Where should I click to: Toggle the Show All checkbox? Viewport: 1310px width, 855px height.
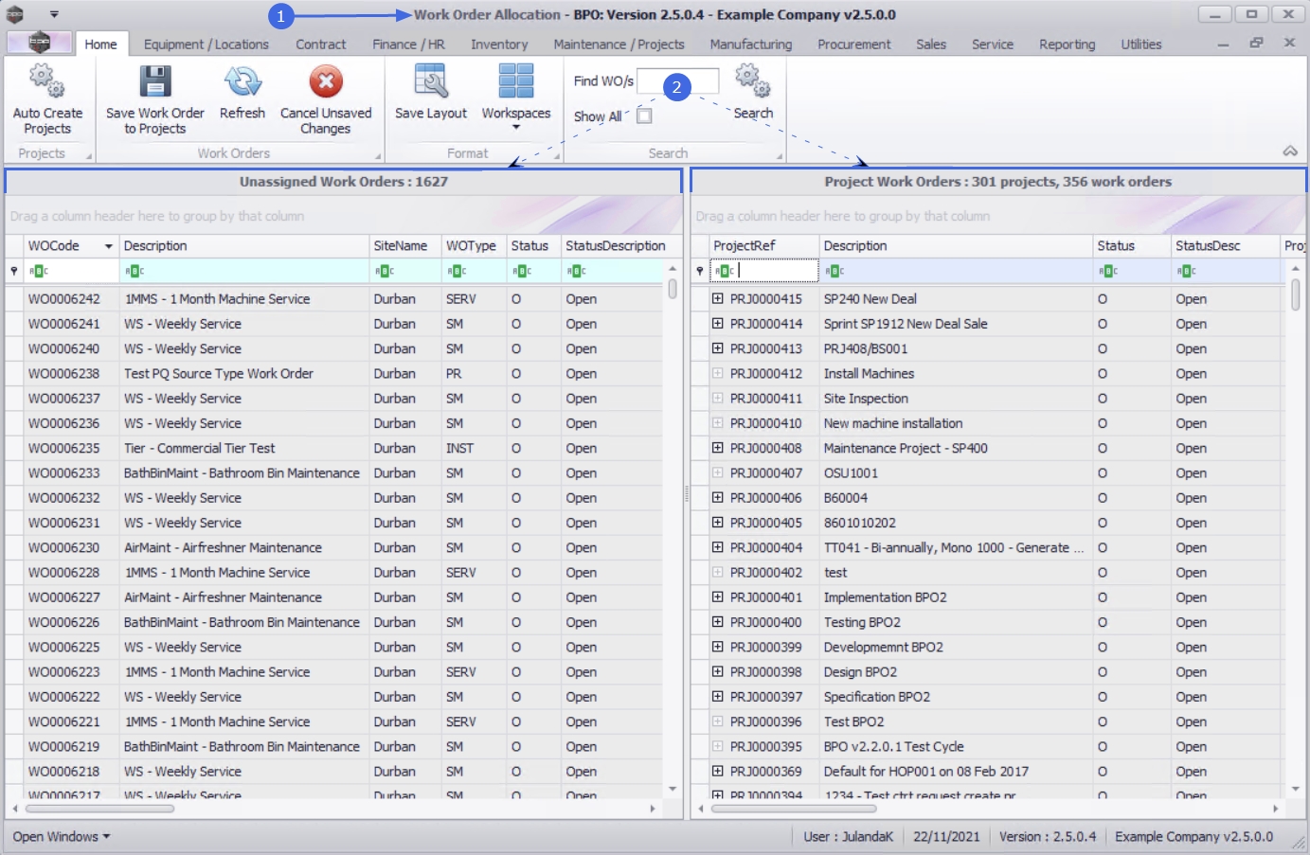click(644, 116)
